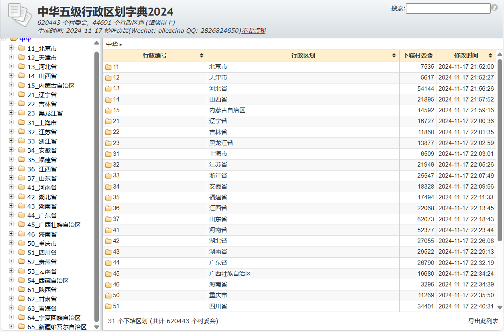Click the document icon in header
The height and width of the screenshot is (332, 504).
click(x=20, y=15)
